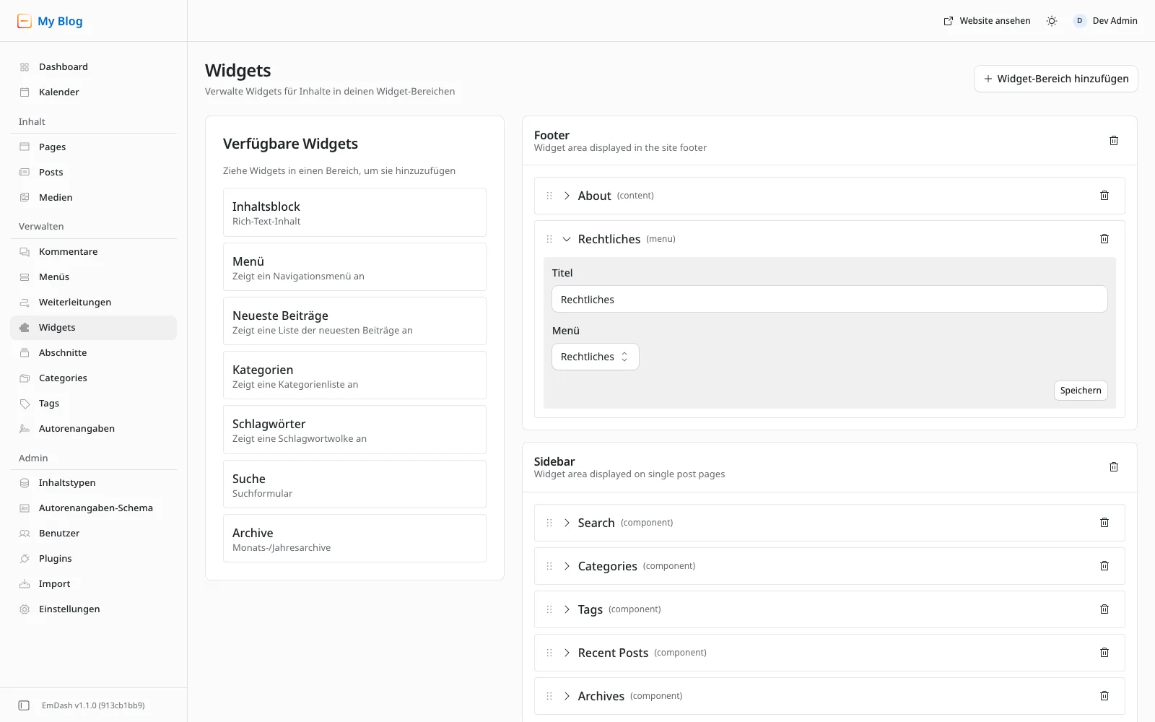Open Website ansehen link
The height and width of the screenshot is (722, 1155).
click(x=987, y=21)
